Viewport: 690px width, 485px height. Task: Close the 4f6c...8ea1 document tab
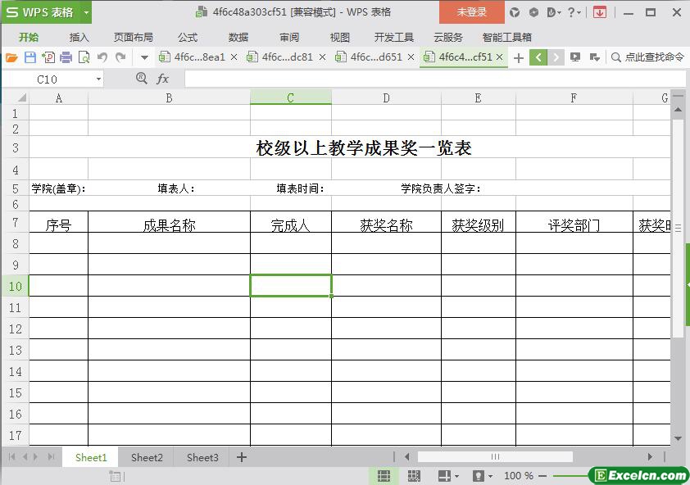pos(234,57)
